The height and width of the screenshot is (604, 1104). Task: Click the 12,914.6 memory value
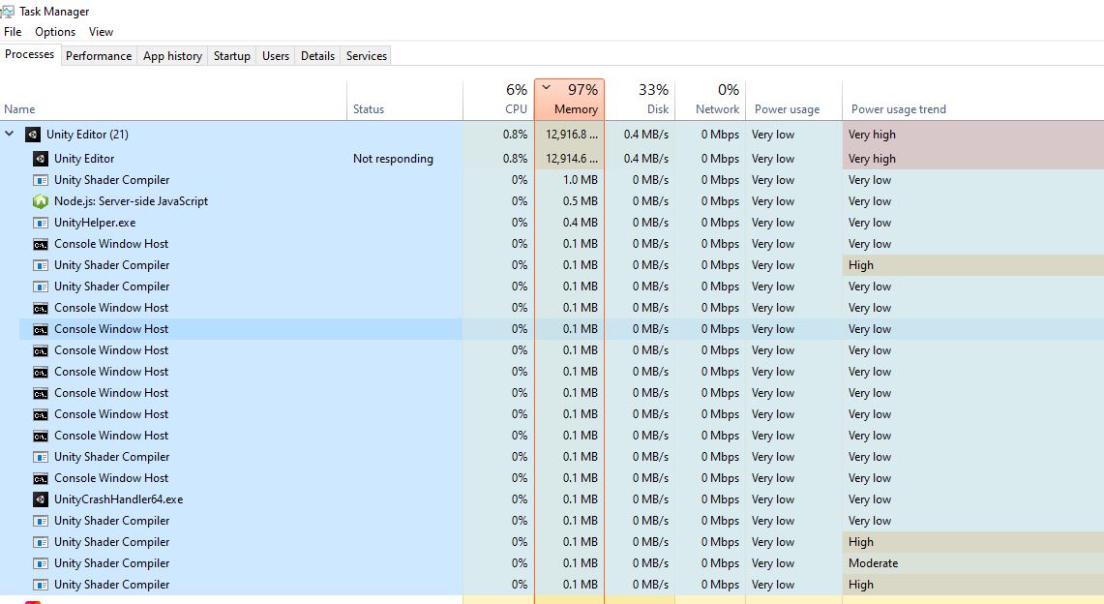571,159
